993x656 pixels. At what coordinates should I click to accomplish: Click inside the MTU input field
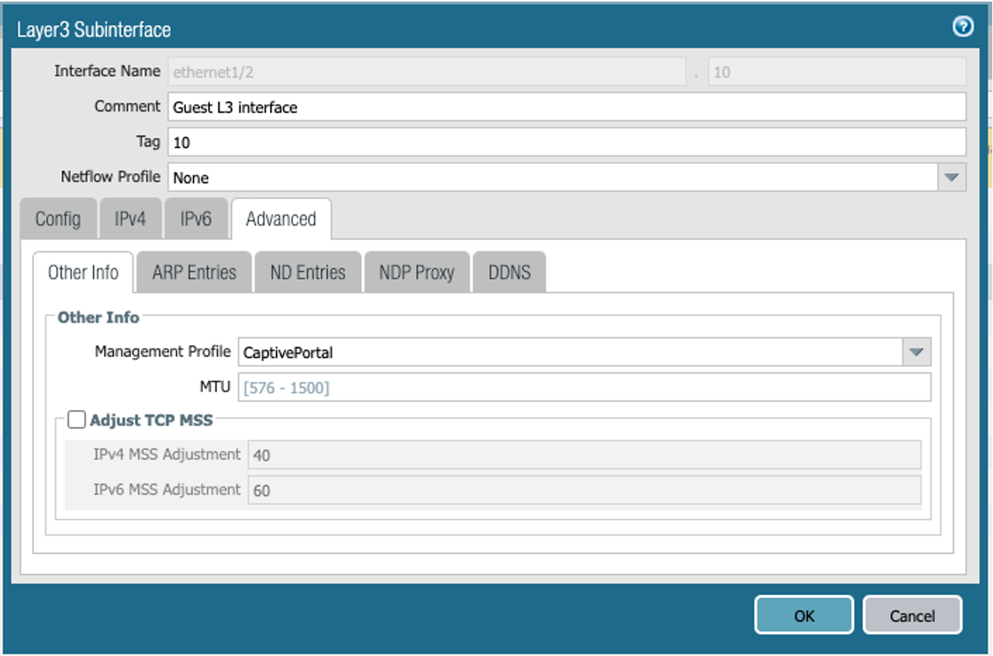(546, 387)
